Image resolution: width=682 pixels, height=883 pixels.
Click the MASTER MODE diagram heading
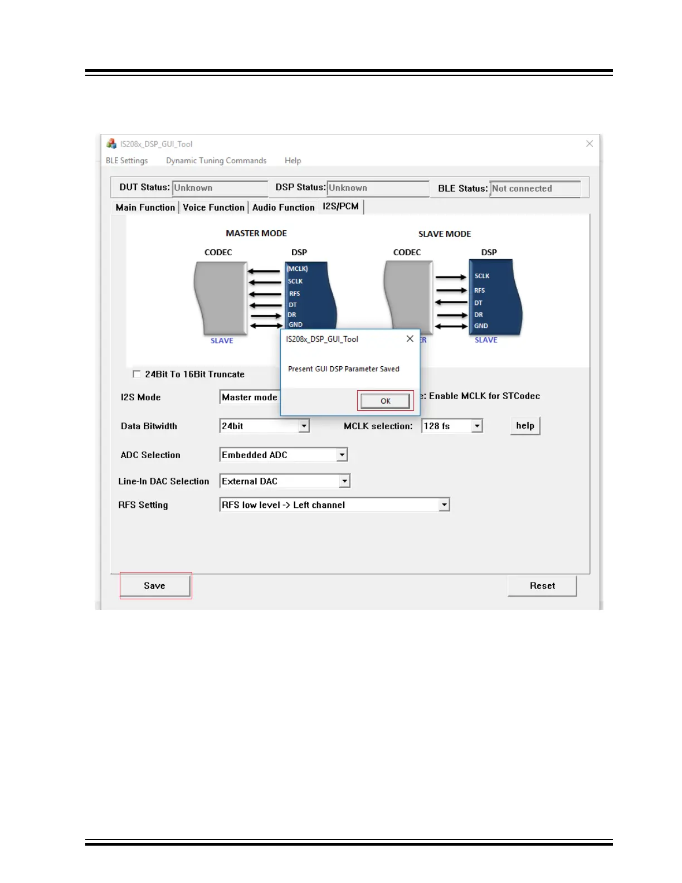point(256,234)
